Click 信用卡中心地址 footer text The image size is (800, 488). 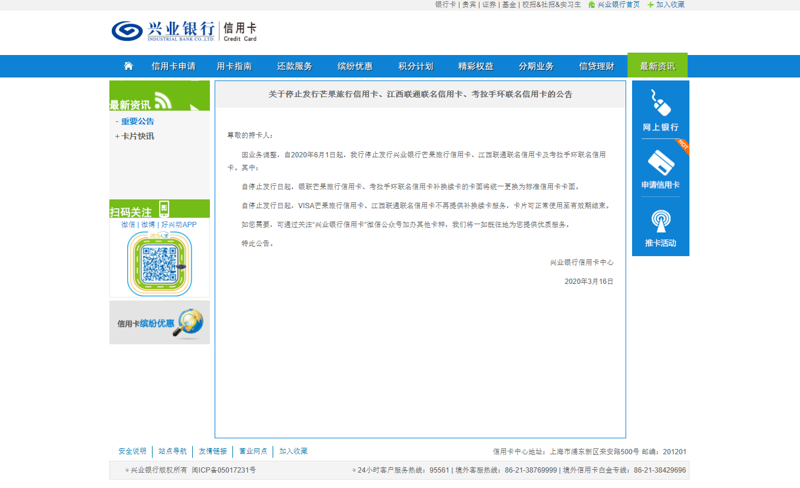590,452
